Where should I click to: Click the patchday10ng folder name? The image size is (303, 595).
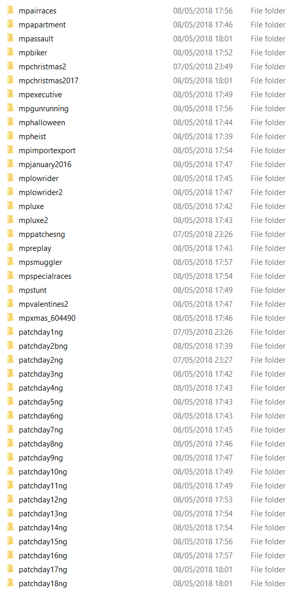click(43, 472)
